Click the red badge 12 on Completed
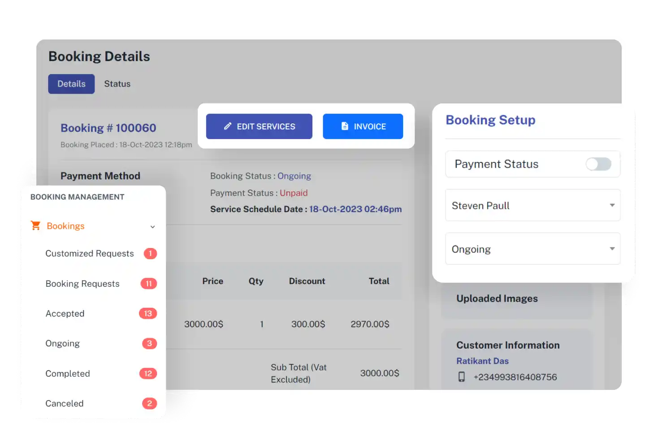 (x=148, y=374)
